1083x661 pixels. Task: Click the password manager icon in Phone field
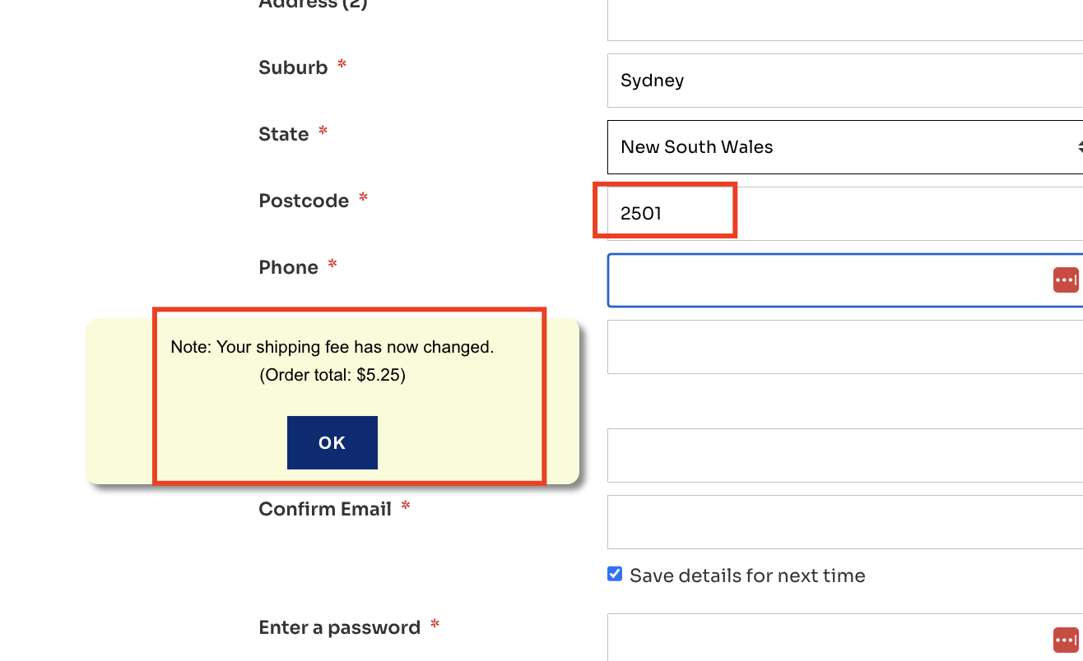pyautogui.click(x=1066, y=280)
